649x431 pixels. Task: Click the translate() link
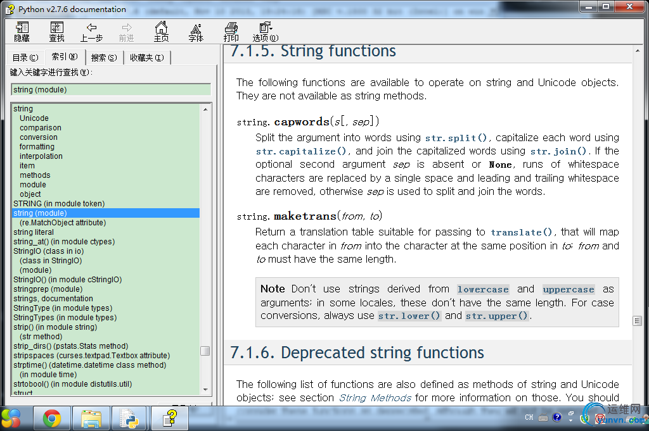pos(522,232)
